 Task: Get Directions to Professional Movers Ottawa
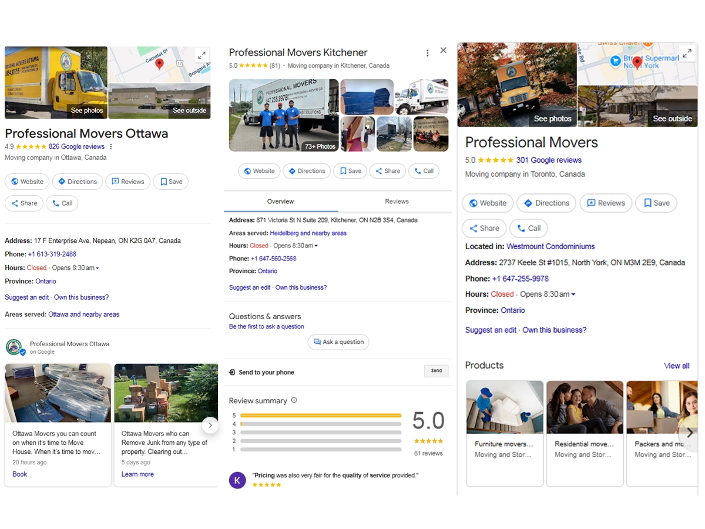pos(78,182)
